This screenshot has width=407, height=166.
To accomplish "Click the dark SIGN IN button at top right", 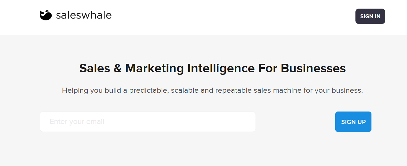I will click(x=370, y=16).
